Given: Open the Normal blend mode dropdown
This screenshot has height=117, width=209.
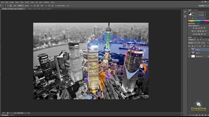Looking at the screenshot, I should [194, 43].
